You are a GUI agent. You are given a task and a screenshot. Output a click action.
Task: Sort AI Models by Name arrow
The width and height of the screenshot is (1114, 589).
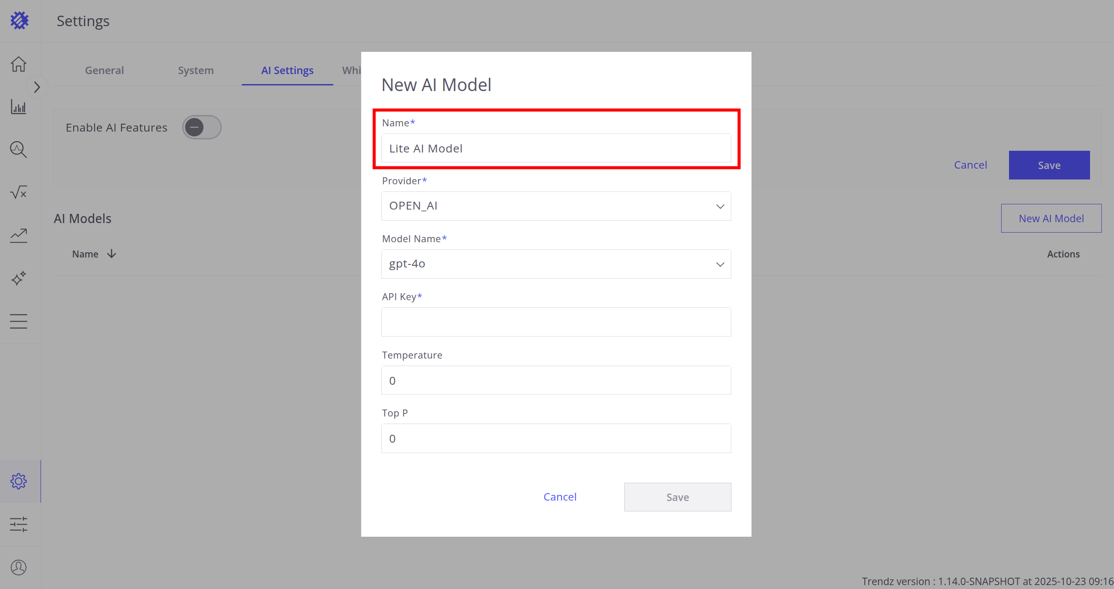112,254
